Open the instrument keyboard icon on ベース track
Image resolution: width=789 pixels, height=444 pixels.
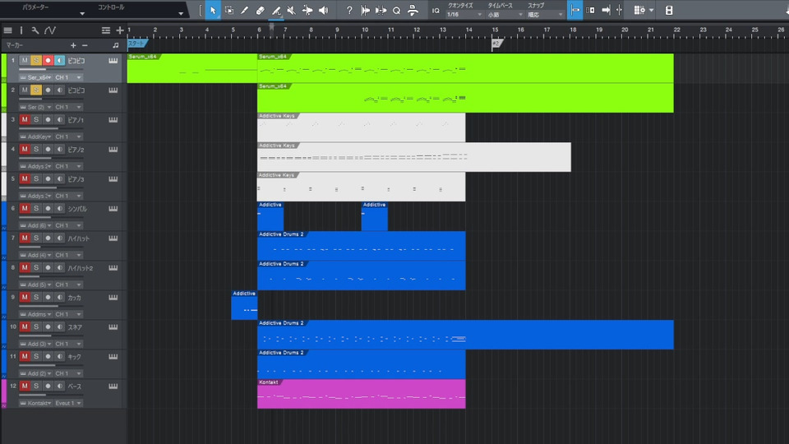(x=113, y=386)
